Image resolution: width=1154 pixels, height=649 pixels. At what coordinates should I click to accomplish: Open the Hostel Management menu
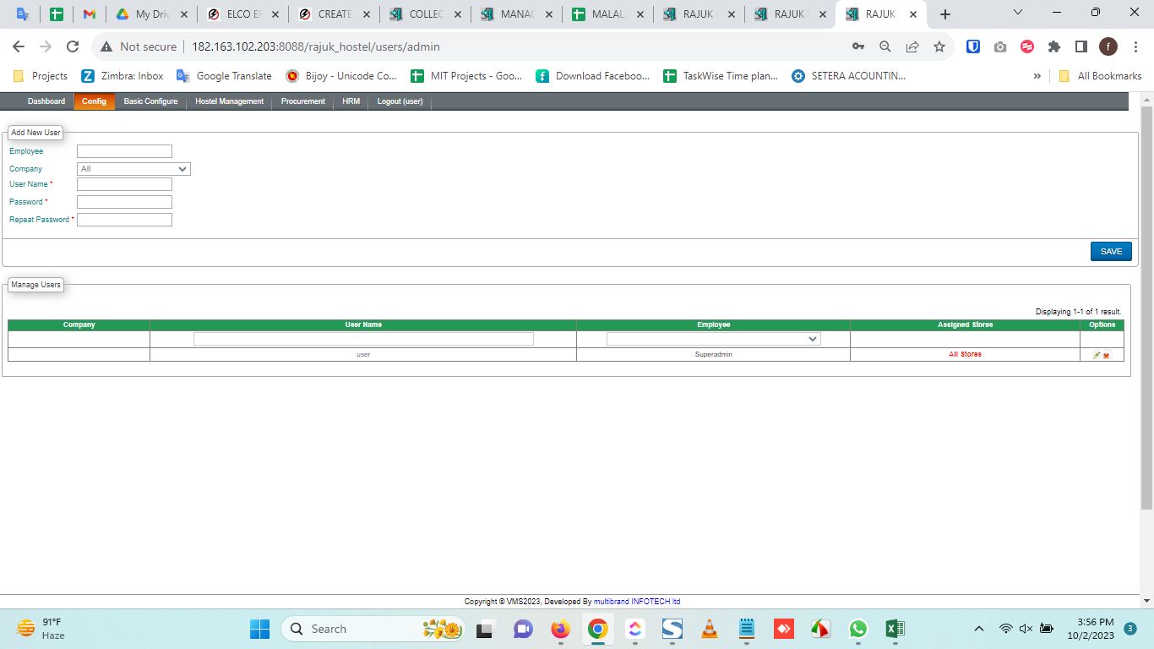(229, 101)
